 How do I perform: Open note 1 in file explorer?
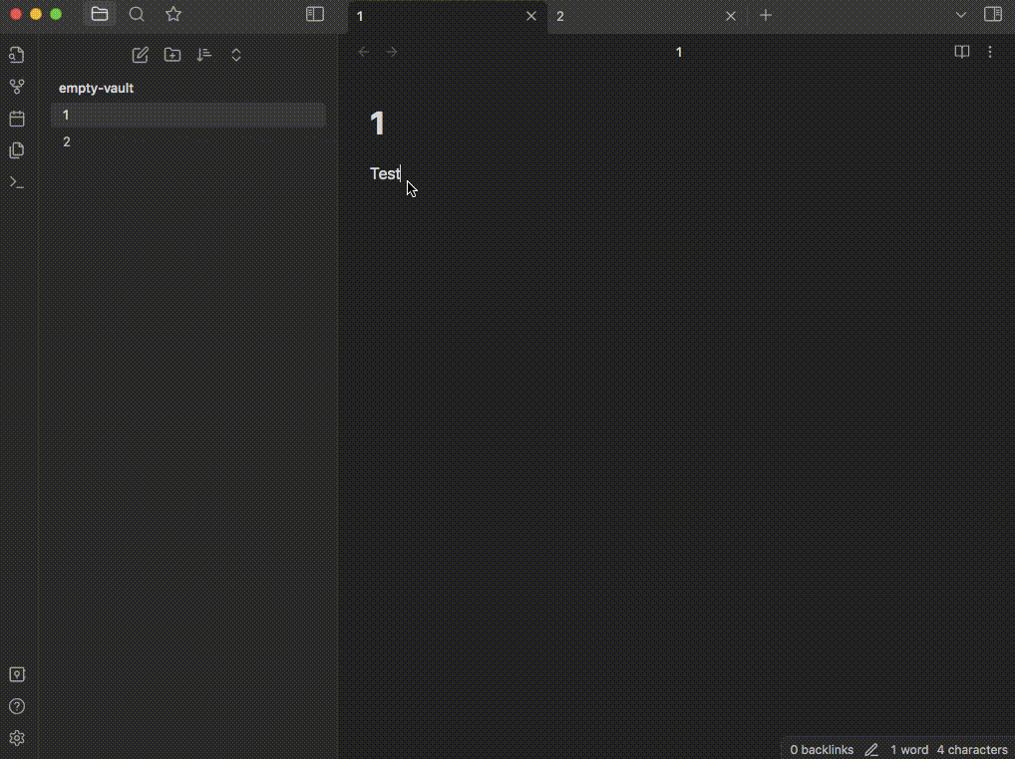(188, 116)
